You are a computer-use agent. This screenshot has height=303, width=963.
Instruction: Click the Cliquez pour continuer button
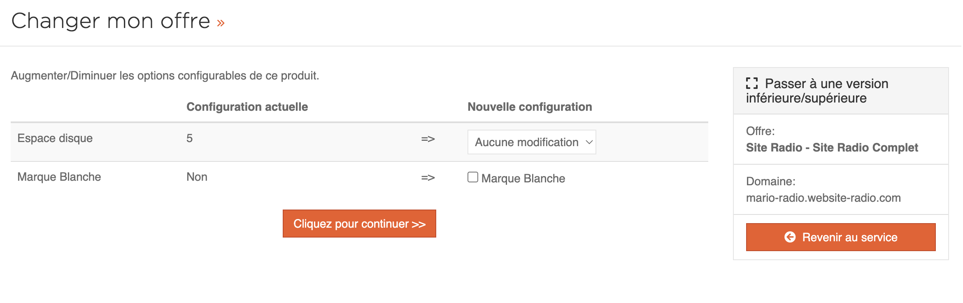[359, 224]
